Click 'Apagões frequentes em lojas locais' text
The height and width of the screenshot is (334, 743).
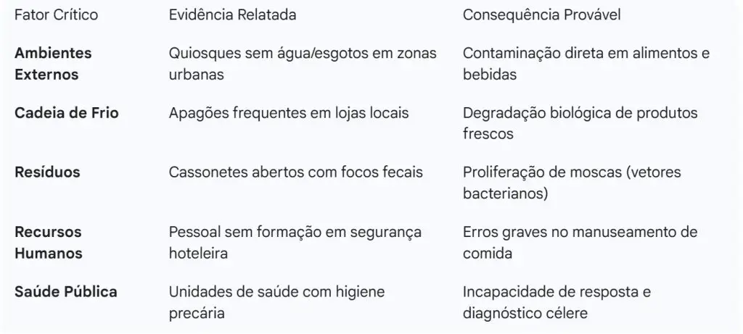289,113
